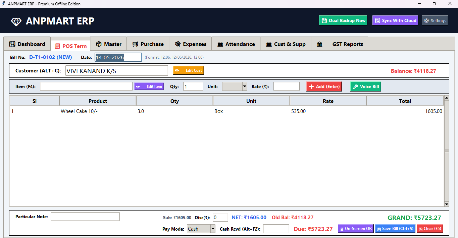Click the Total column header
The width and height of the screenshot is (458, 238).
tap(405, 101)
